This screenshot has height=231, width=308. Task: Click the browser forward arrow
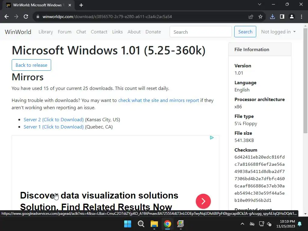[16, 17]
